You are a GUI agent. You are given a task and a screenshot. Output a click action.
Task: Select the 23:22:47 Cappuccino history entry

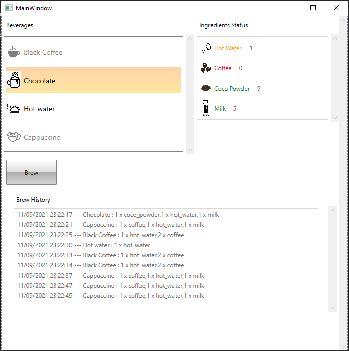coord(111,286)
